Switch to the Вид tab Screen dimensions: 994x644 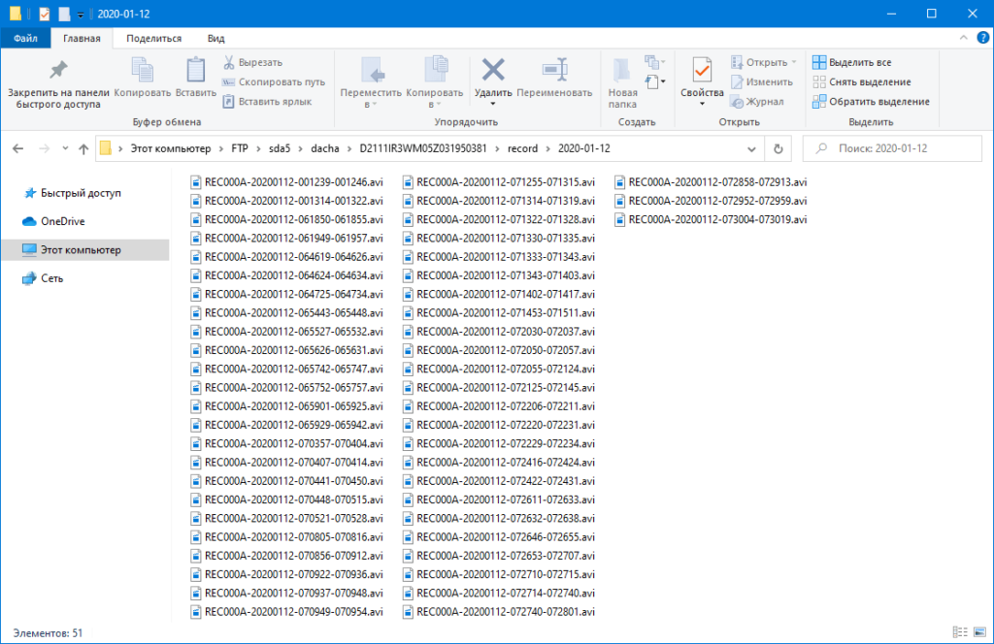pyautogui.click(x=215, y=38)
